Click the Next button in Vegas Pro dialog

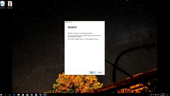(92, 73)
